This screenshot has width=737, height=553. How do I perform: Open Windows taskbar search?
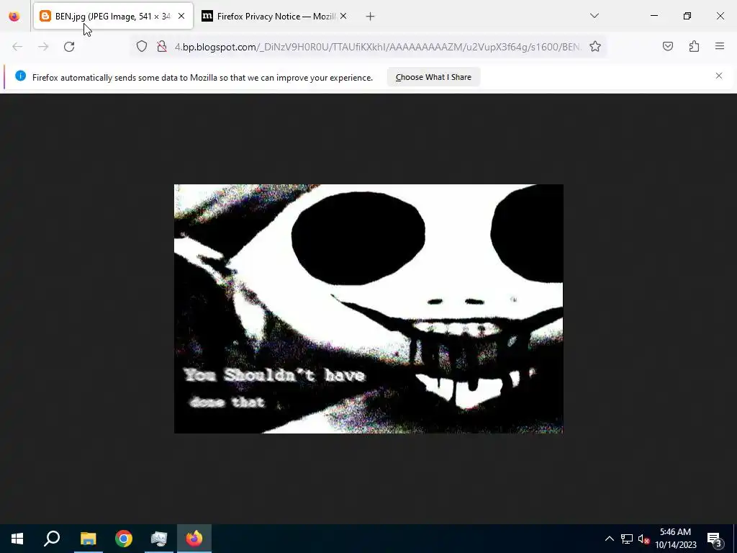tap(52, 539)
